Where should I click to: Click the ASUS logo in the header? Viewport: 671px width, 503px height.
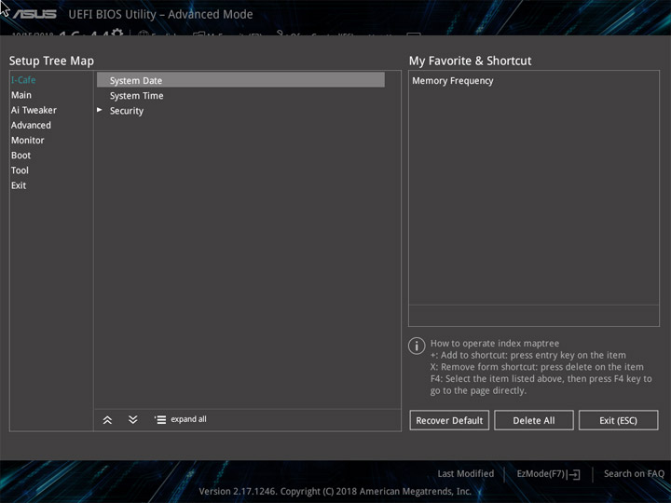click(34, 14)
